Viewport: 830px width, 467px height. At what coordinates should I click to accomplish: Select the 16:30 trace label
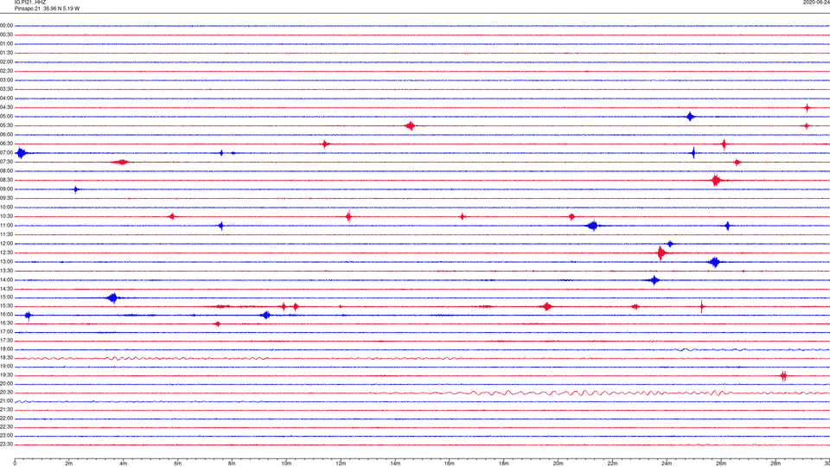click(x=6, y=323)
